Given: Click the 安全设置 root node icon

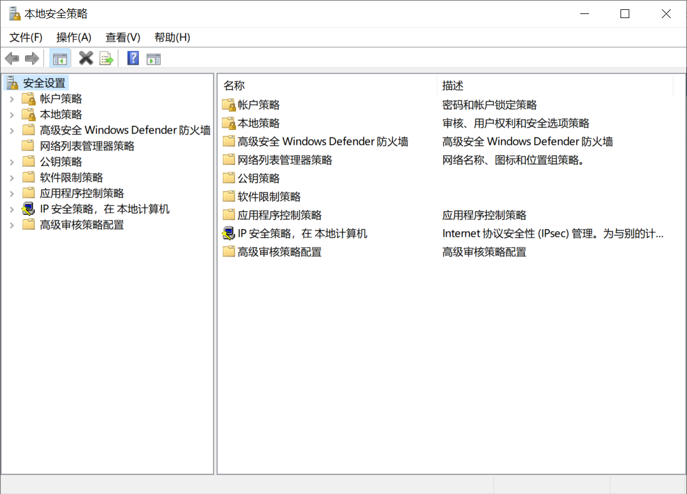Looking at the screenshot, I should click(x=12, y=82).
